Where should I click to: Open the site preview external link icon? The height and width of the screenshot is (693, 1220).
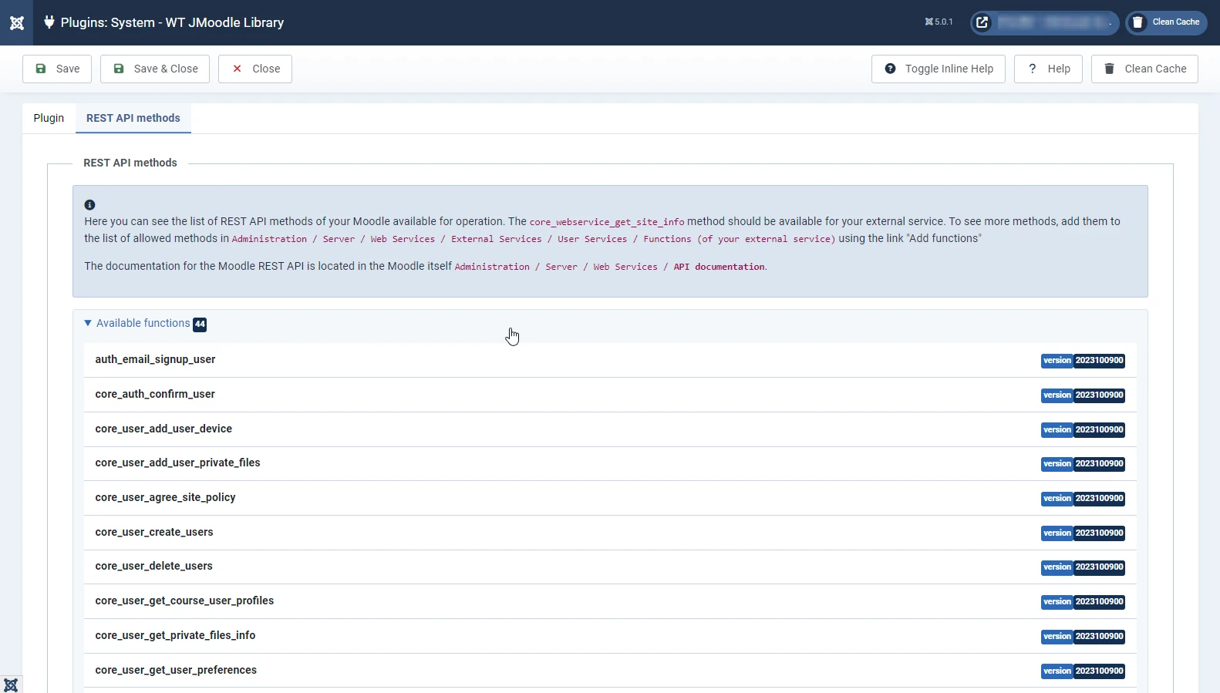(982, 22)
